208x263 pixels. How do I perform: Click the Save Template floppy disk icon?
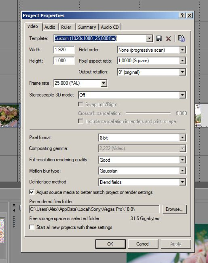point(159,39)
